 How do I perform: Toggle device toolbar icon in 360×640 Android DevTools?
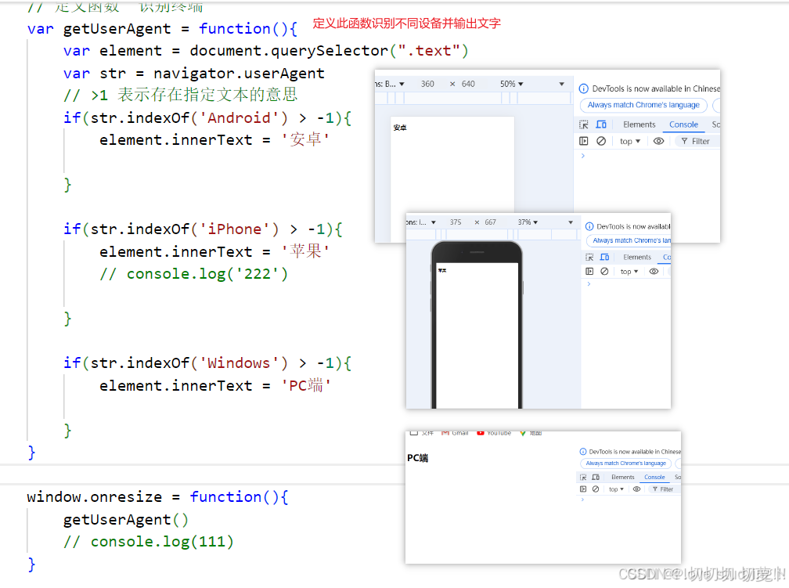coord(601,124)
